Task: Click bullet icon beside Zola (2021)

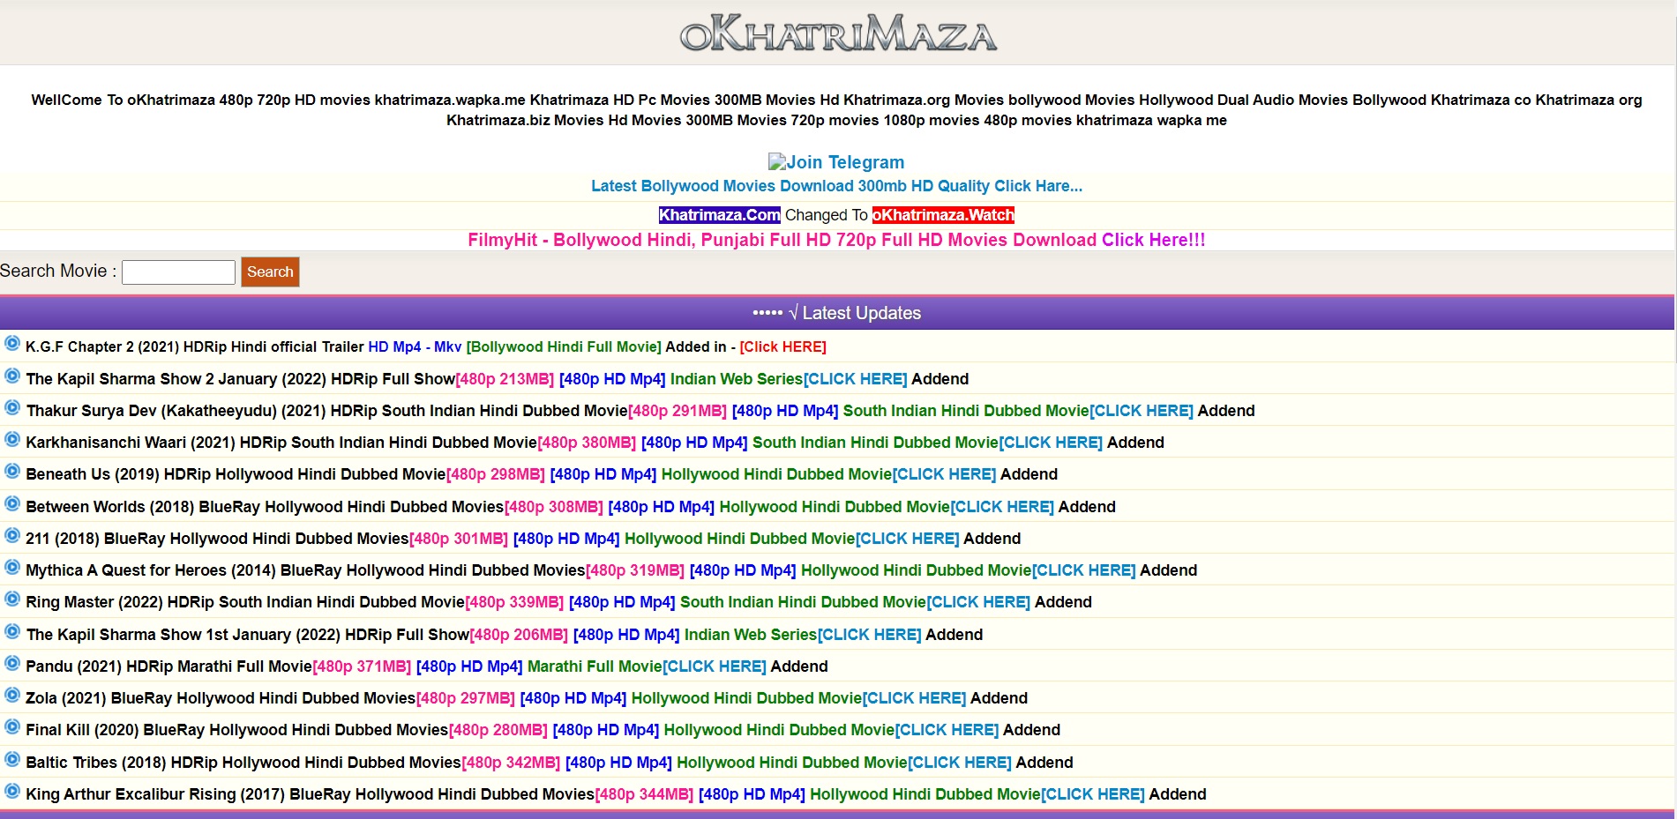Action: (x=12, y=695)
